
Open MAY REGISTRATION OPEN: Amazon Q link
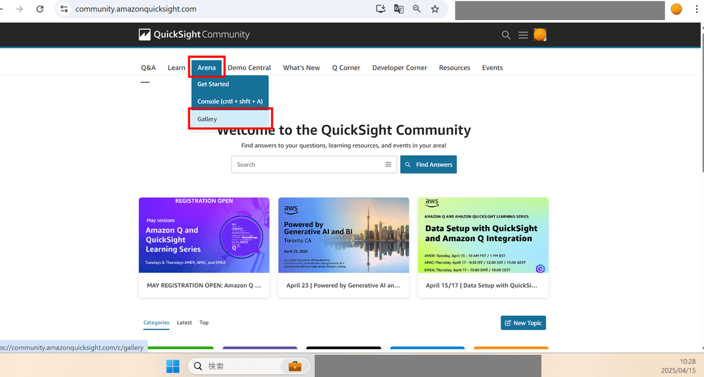204,286
